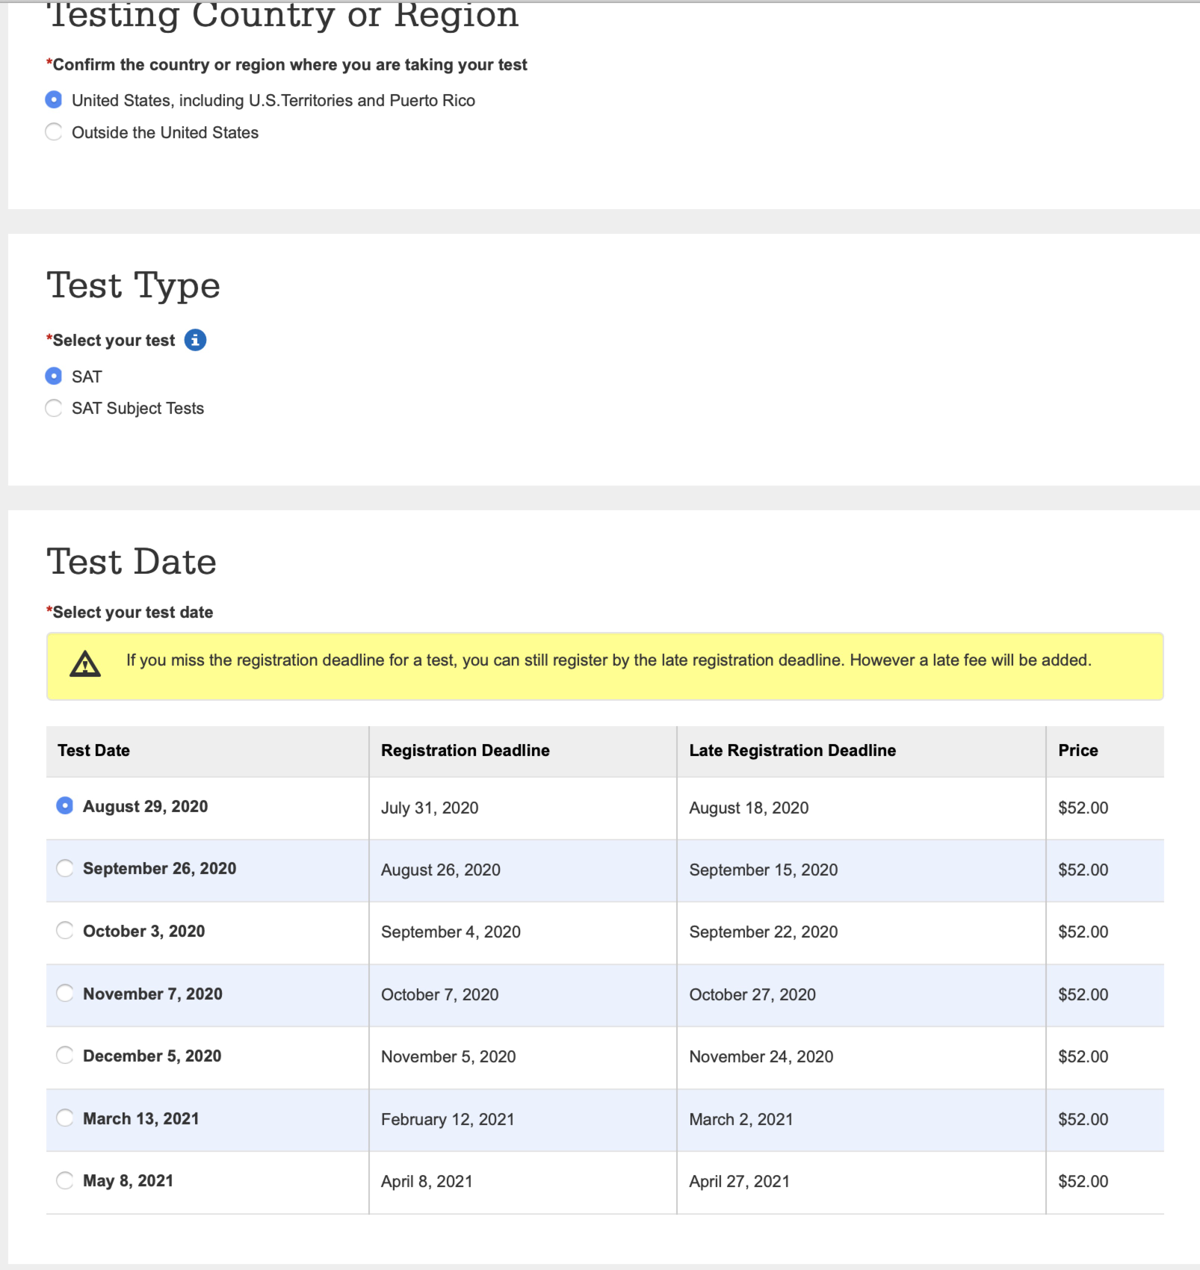Select the SAT test type radio
Viewport: 1200px width, 1270px height.
(54, 376)
